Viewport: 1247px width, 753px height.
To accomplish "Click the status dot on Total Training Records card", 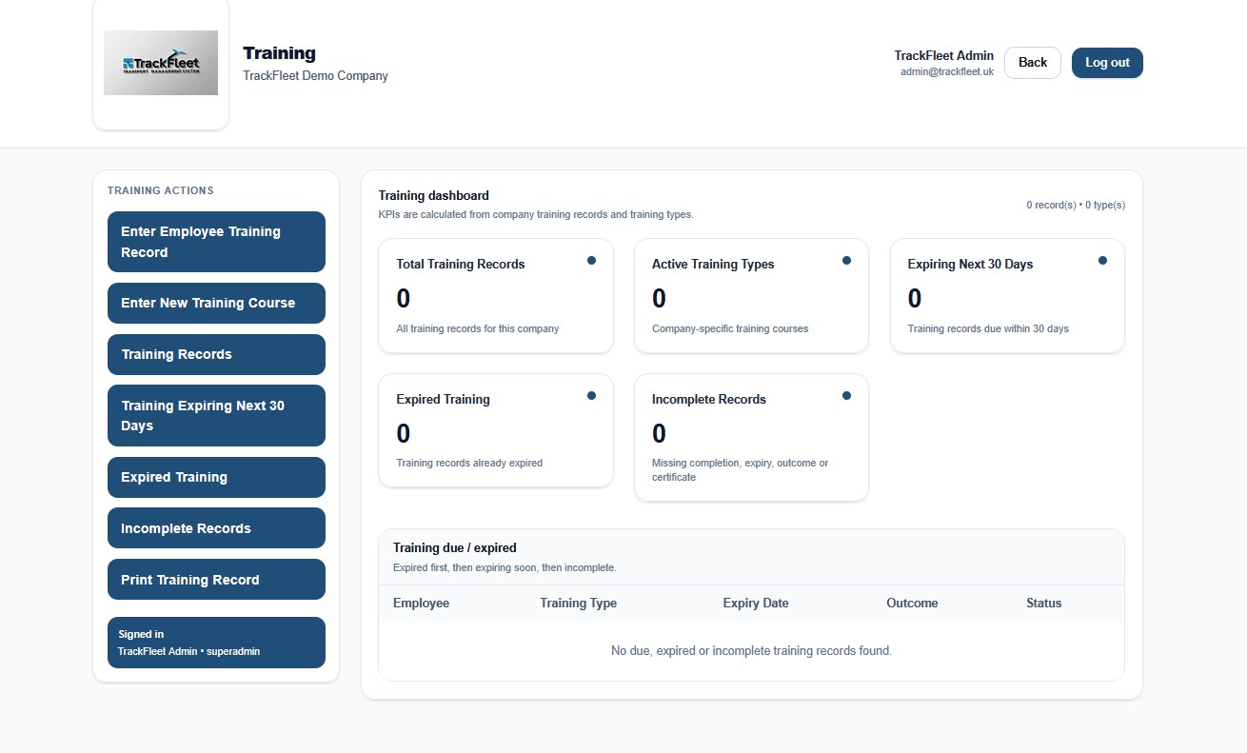I will (591, 259).
